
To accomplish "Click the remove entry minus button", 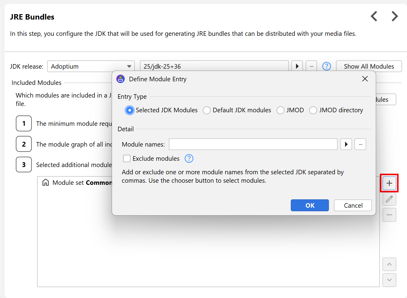I will click(389, 215).
